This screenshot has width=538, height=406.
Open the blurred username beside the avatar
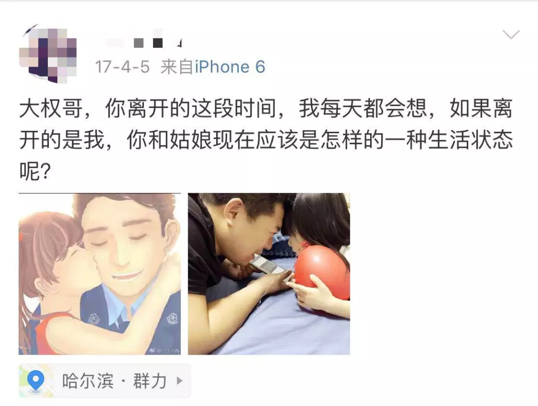click(144, 43)
